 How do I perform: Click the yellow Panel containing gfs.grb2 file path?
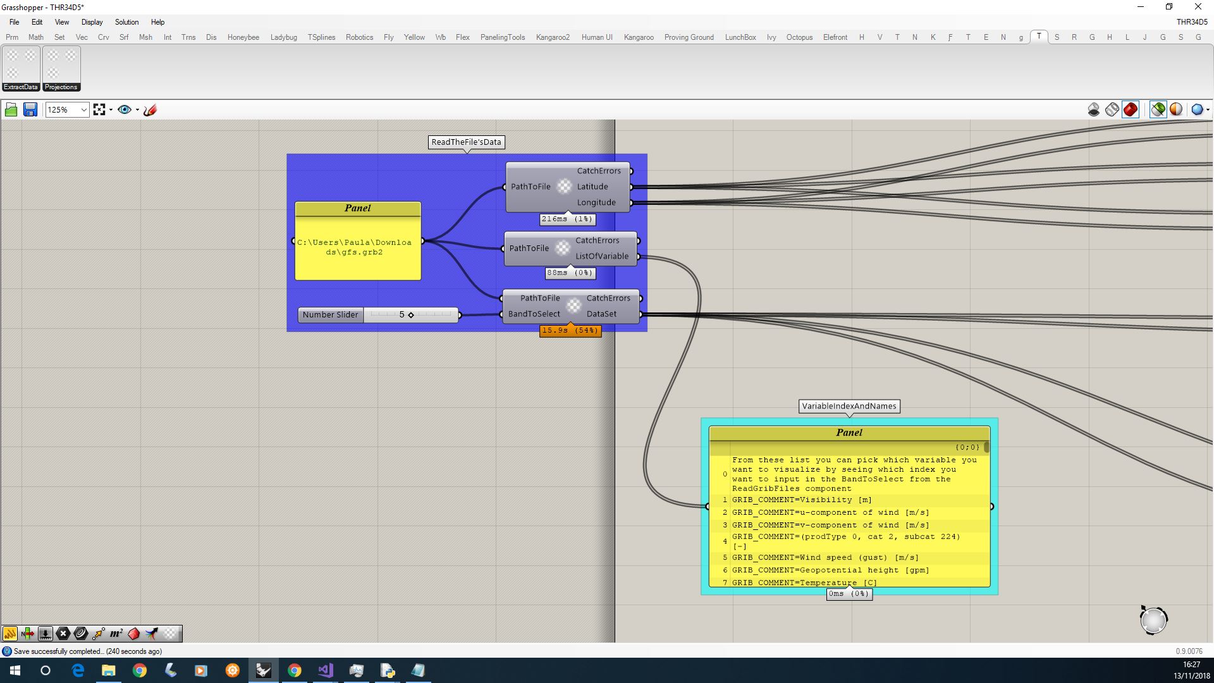(357, 243)
